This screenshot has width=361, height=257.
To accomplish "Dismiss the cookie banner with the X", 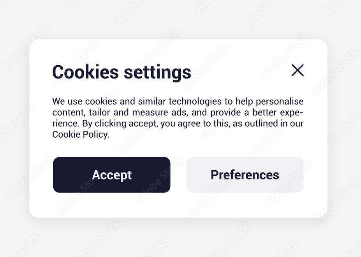I will click(298, 70).
